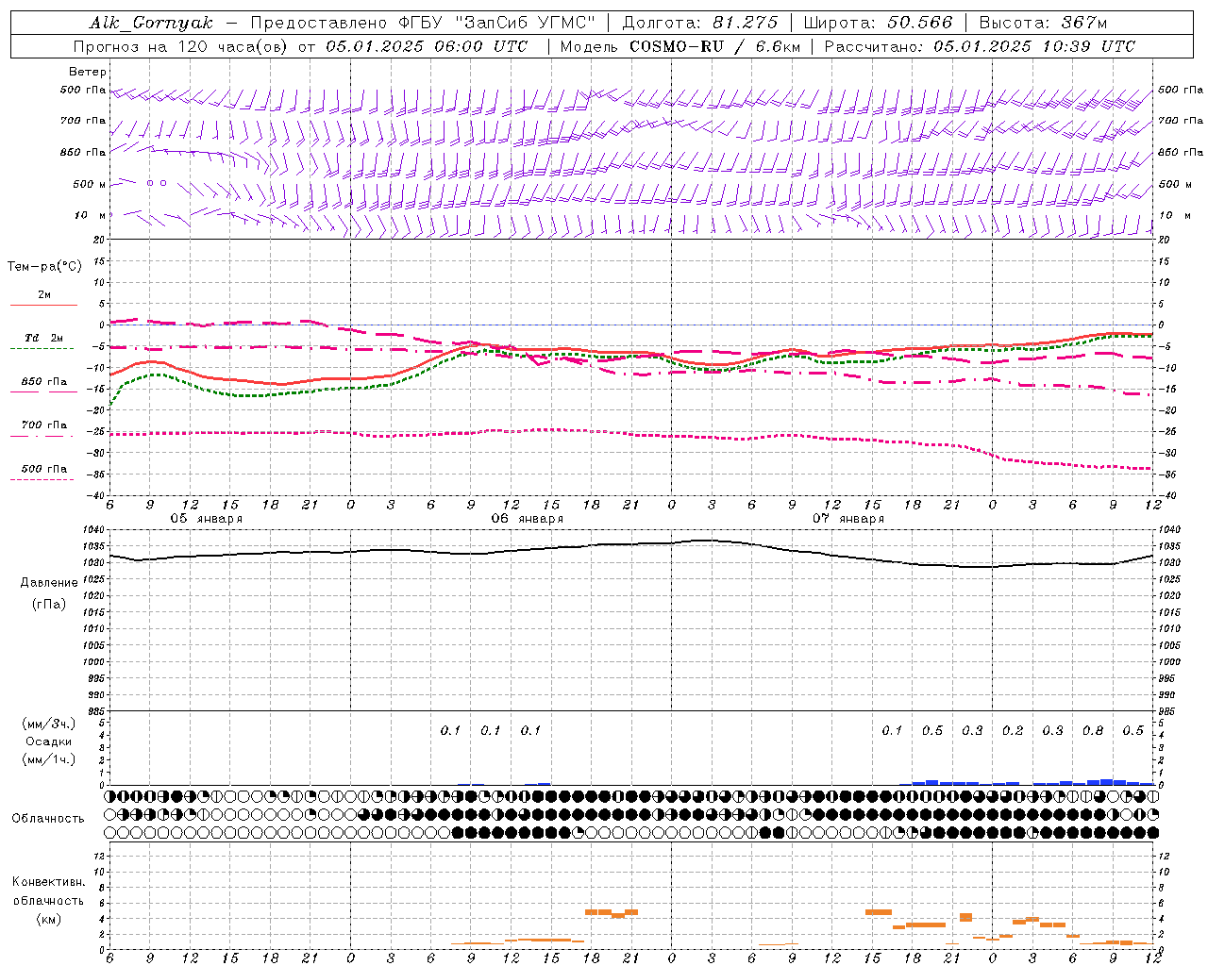This screenshot has width=1208, height=966.
Task: Click the 985 value on left pressure axis
Action: click(96, 711)
